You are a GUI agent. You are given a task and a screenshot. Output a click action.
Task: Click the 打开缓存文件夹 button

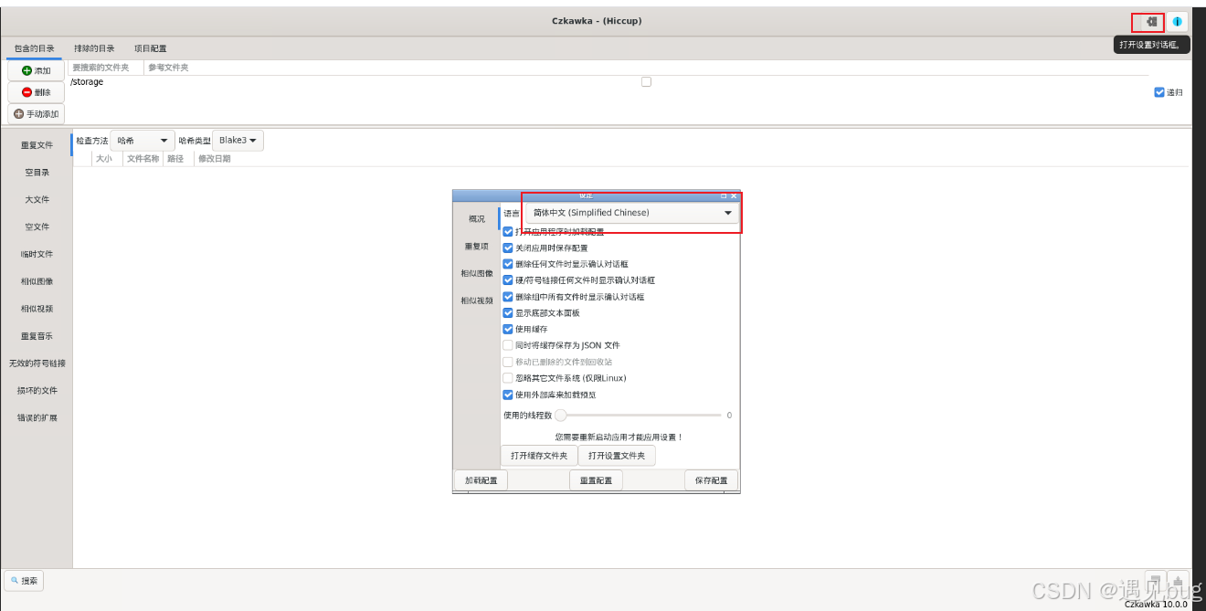(x=539, y=455)
